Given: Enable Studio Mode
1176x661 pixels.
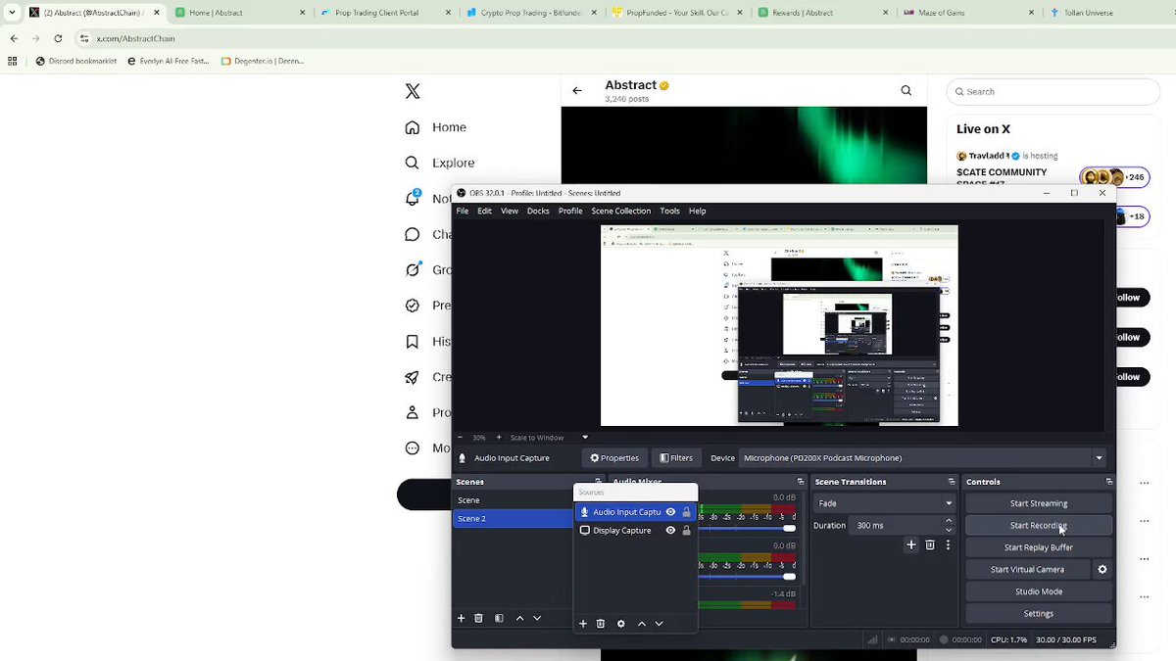Looking at the screenshot, I should (x=1039, y=591).
